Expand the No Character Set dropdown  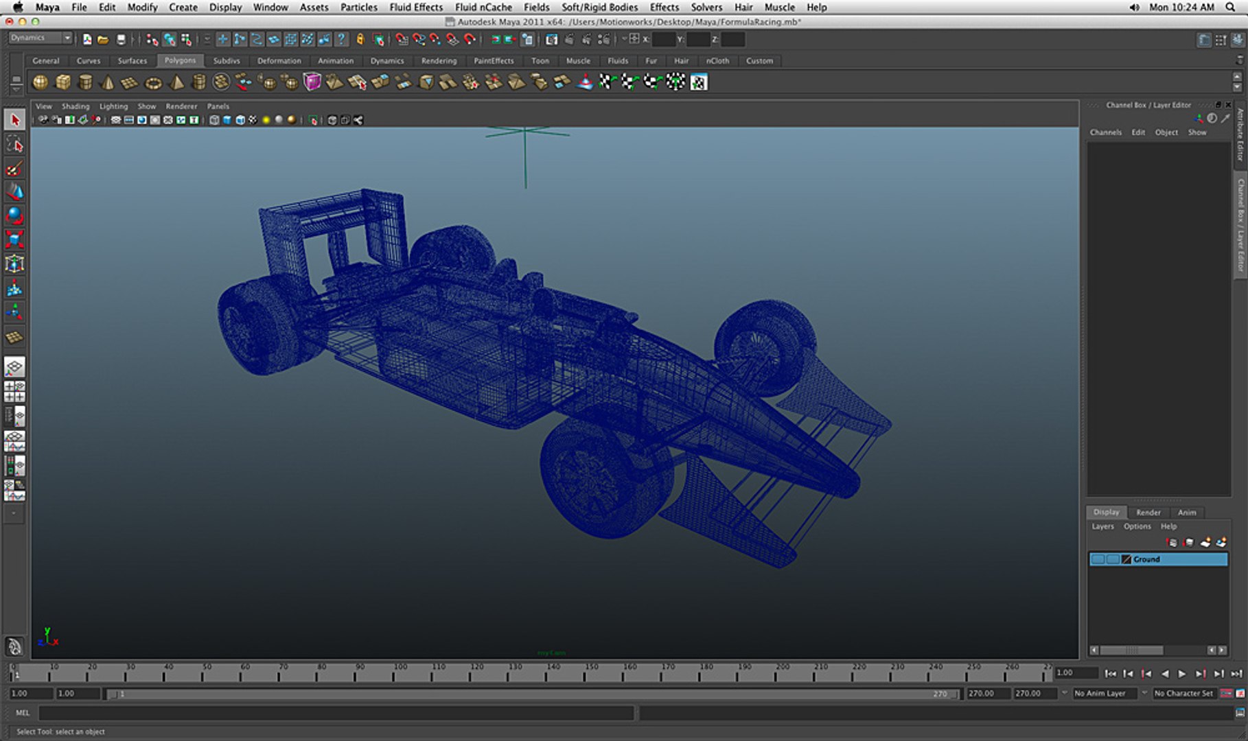[x=1184, y=694]
